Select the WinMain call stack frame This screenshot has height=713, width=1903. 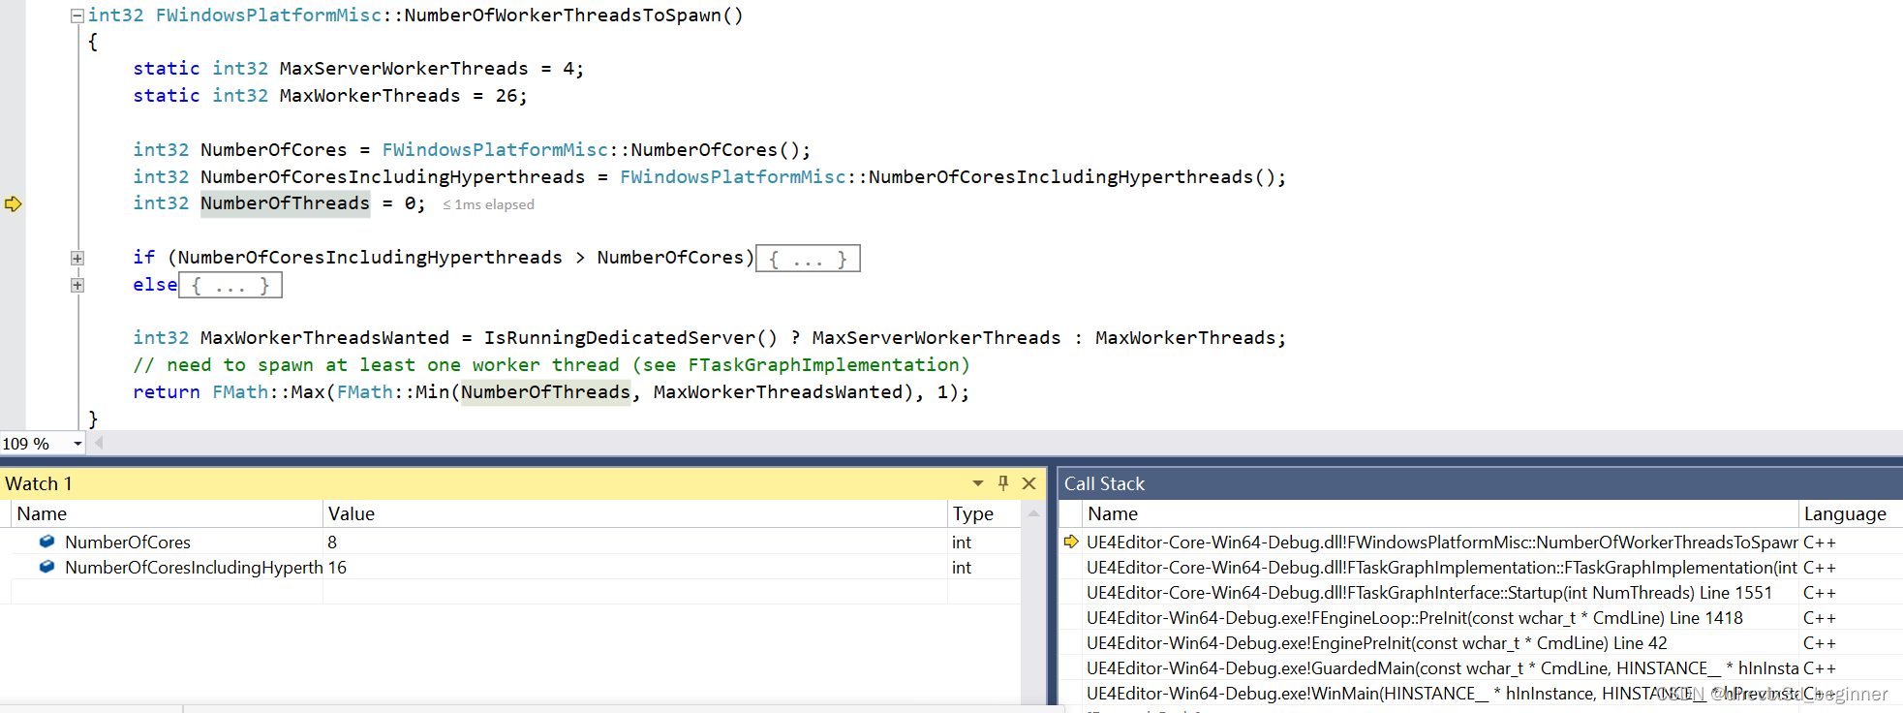[1482, 693]
